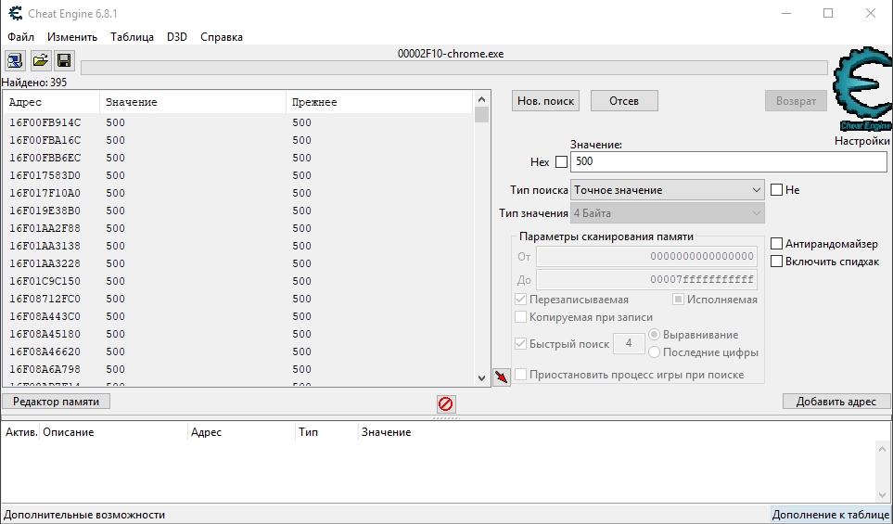This screenshot has height=524, width=893.
Task: Click the fast scan alignment value field
Action: 629,343
